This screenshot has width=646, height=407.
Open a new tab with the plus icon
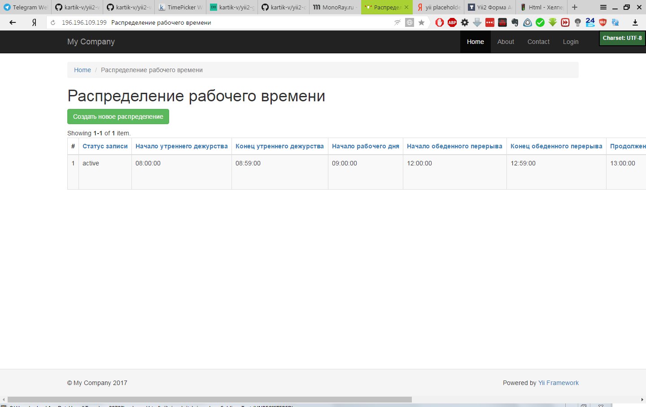tap(575, 7)
